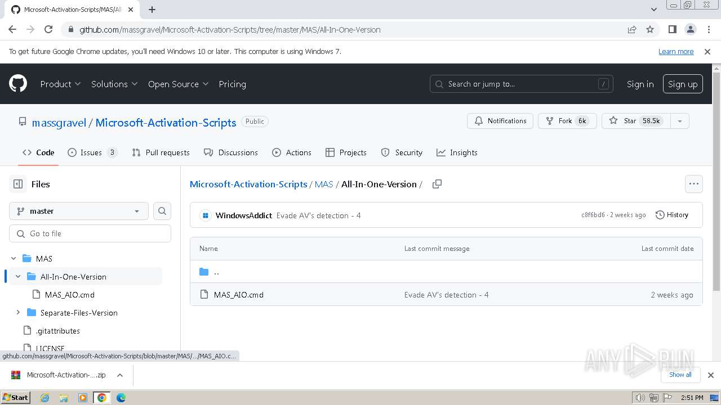Open the Star list dropdown arrow

(x=680, y=121)
